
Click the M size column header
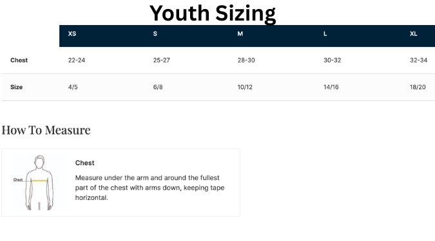tap(240, 34)
